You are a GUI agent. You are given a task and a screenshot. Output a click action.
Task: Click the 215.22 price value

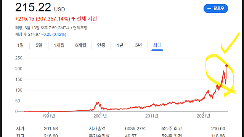(x=33, y=7)
